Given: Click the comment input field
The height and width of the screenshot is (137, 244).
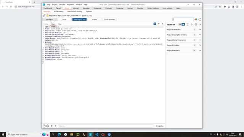Looking at the screenshot, I should (183, 19).
